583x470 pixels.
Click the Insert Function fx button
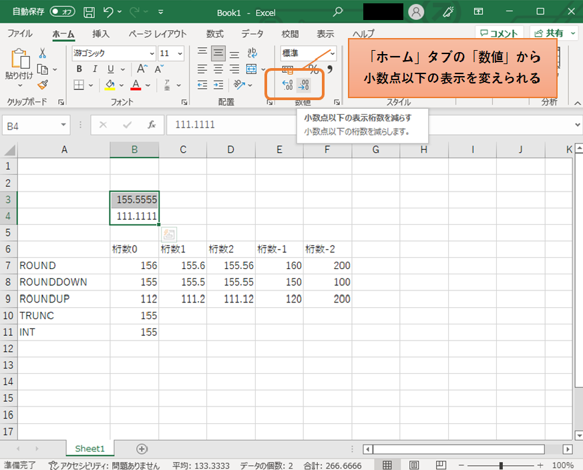pos(152,125)
